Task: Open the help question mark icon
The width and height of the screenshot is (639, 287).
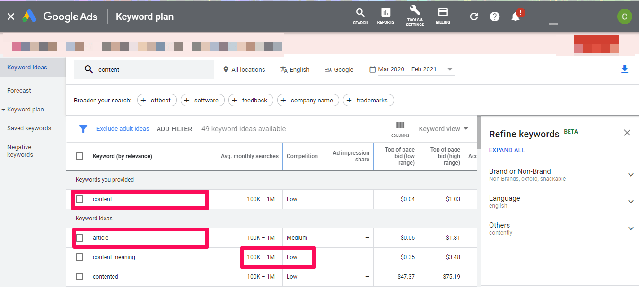Action: 495,17
